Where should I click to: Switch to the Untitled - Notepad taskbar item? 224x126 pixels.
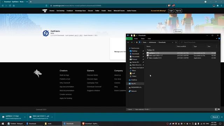[x=15, y=124]
